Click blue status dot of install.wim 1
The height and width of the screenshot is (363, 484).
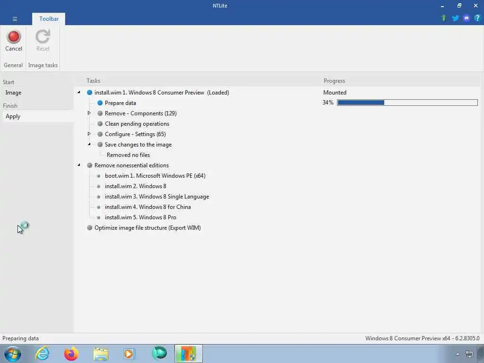click(89, 93)
